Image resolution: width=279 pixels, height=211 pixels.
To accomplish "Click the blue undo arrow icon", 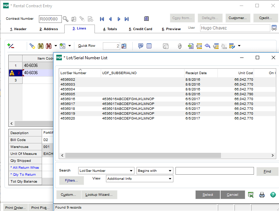I will [x=207, y=46].
